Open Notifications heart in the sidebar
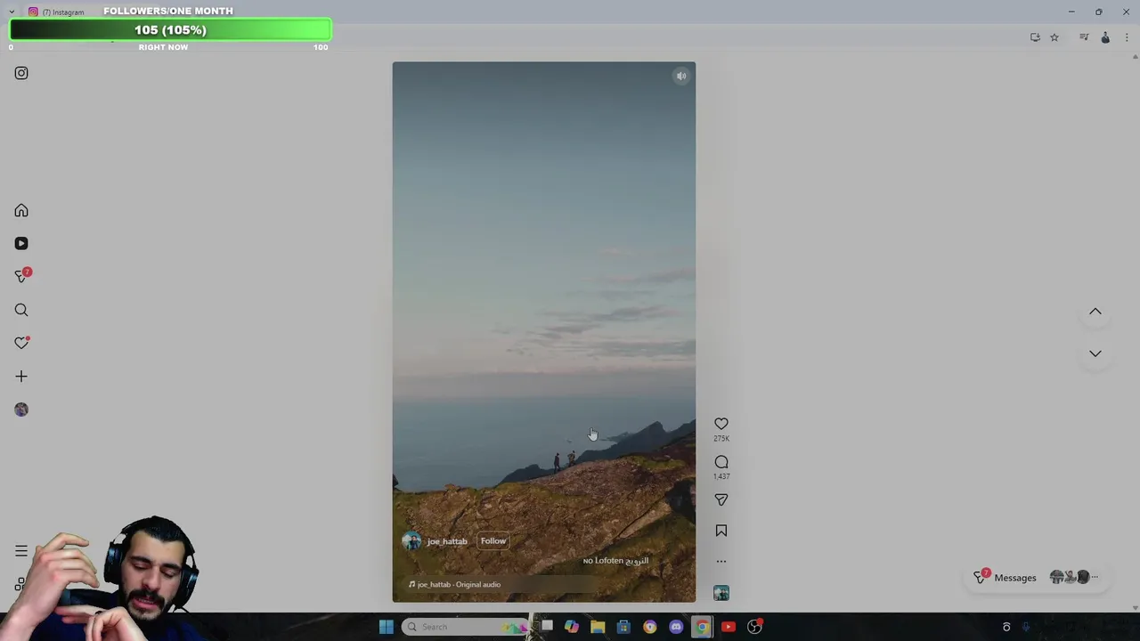Viewport: 1140px width, 641px height. pos(21,343)
